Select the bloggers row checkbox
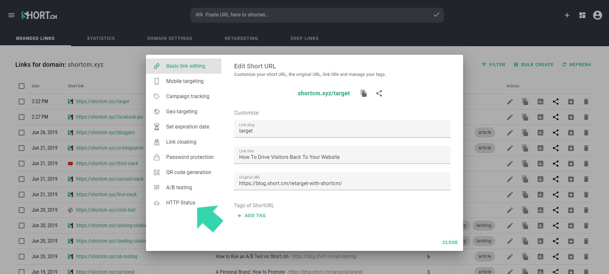This screenshot has width=609, height=274. [22, 133]
